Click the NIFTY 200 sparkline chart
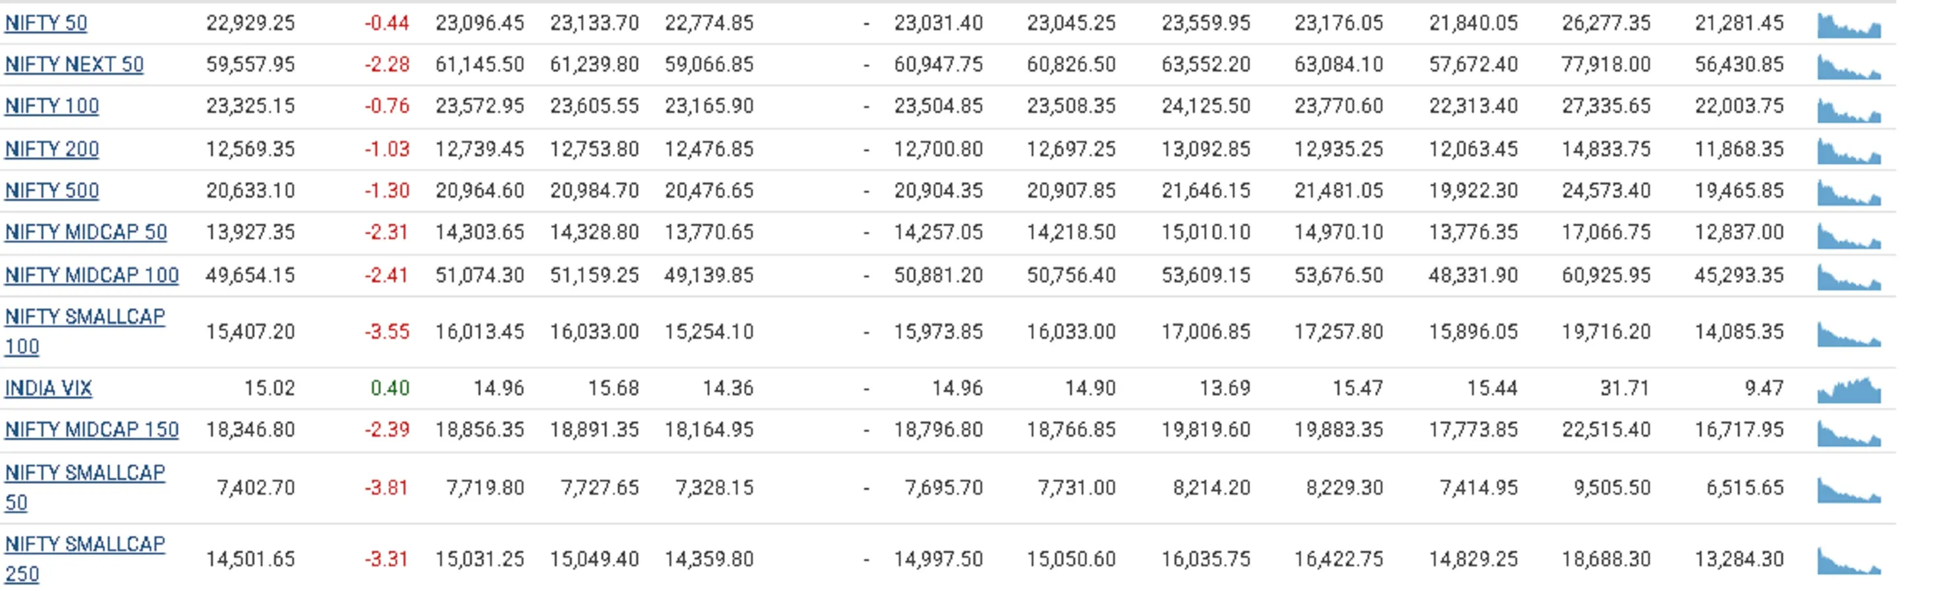The width and height of the screenshot is (1954, 591). (1849, 153)
